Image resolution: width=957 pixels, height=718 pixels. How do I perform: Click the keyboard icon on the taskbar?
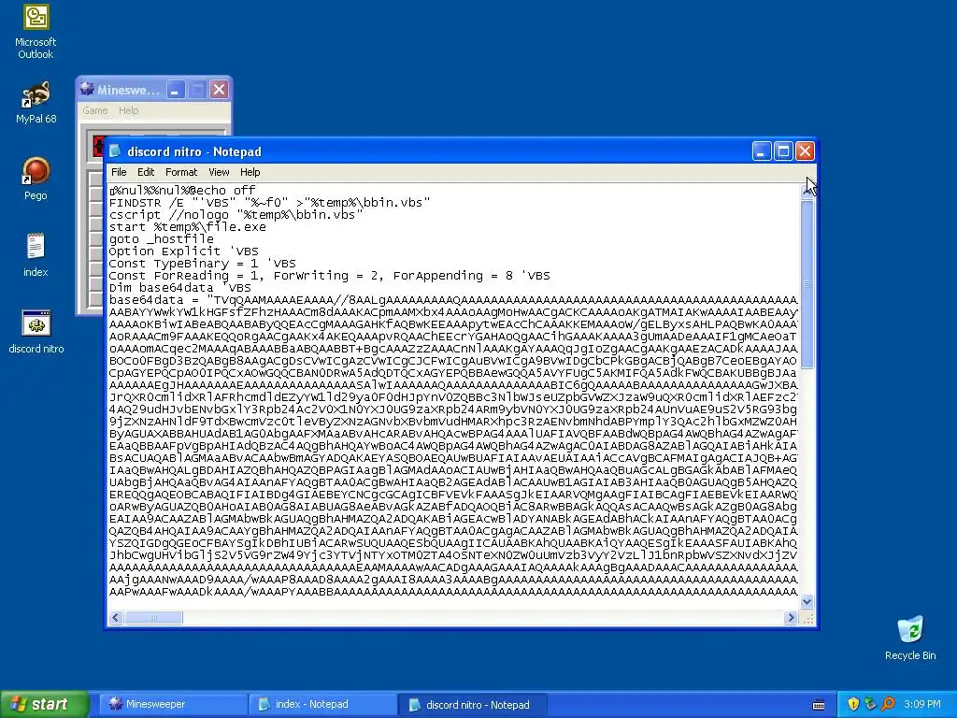point(819,705)
